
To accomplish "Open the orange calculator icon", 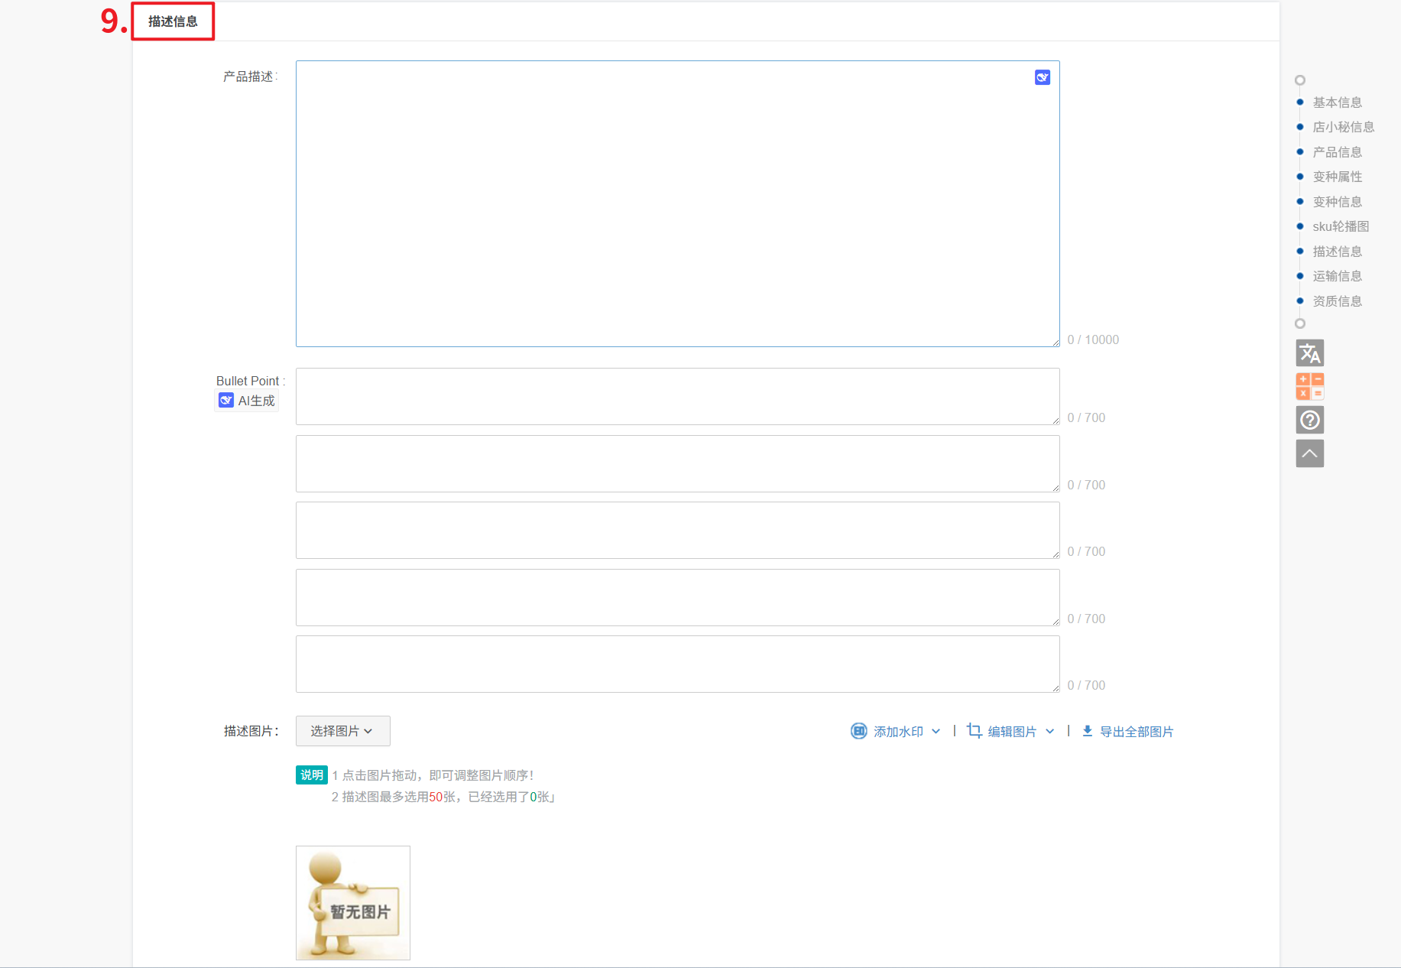I will [1309, 387].
